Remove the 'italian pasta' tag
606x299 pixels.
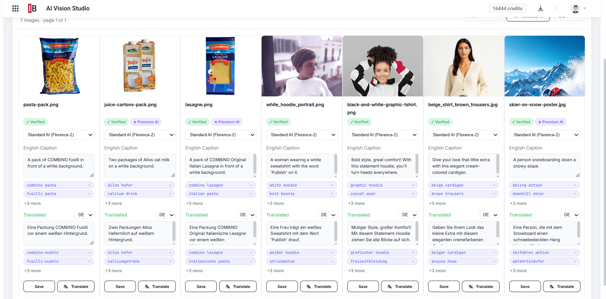coord(251,194)
